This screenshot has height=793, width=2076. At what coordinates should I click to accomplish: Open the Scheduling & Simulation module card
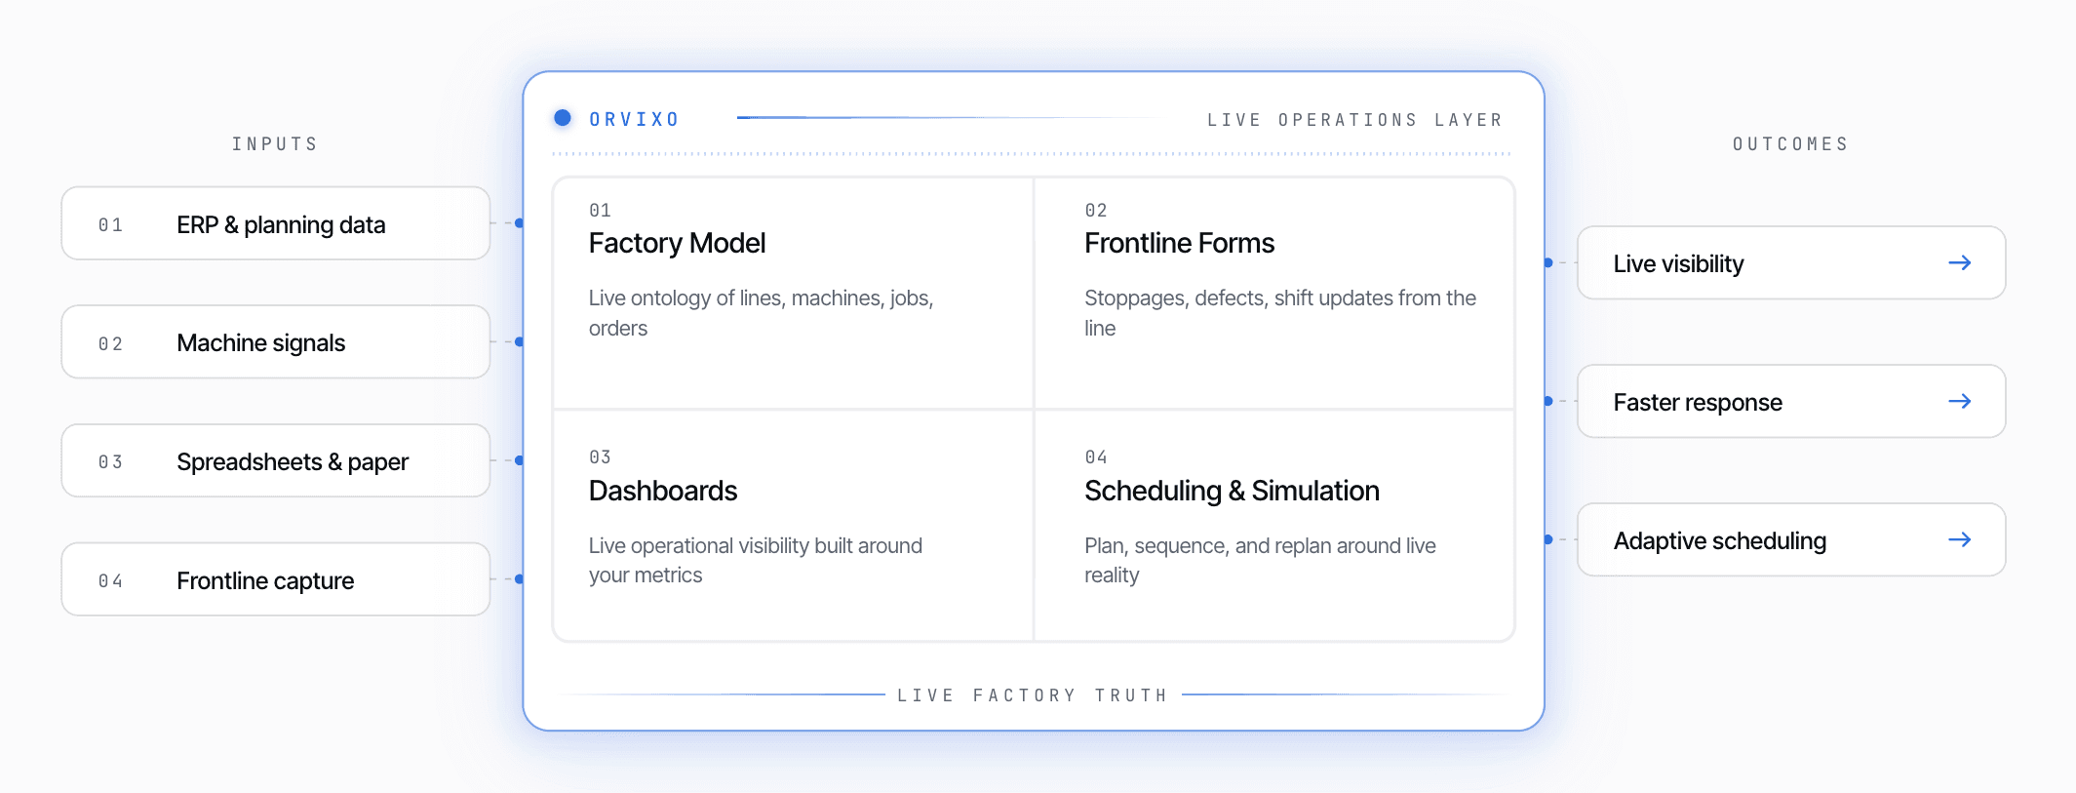coord(1274,526)
